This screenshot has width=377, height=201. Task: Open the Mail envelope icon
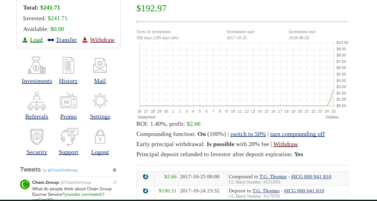[100, 65]
